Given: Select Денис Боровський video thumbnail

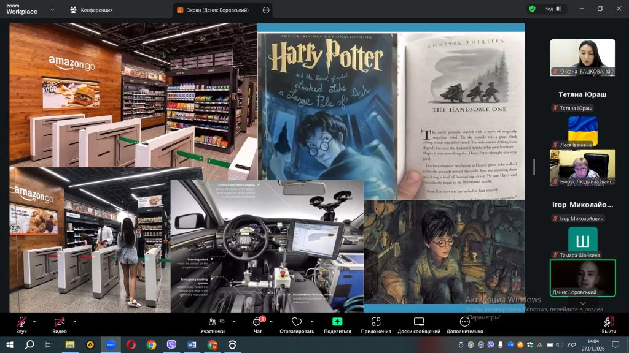Looking at the screenshot, I should 582,278.
